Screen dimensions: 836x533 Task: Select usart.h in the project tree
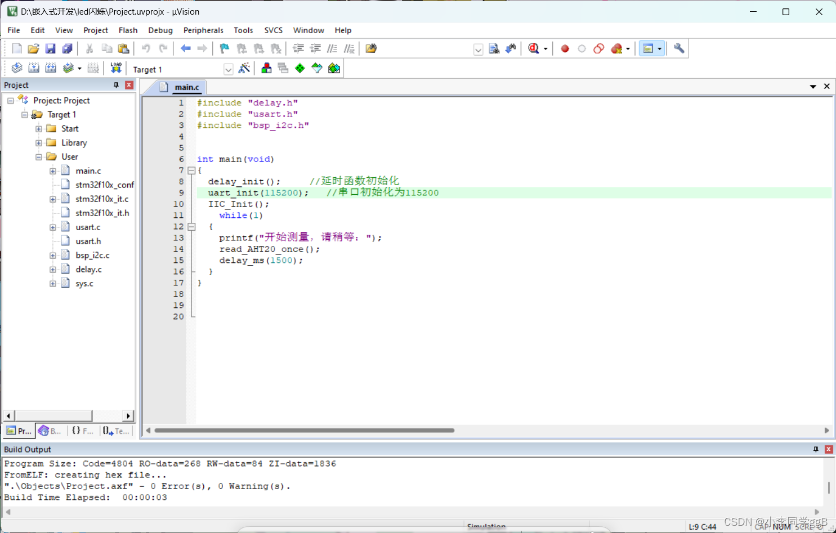click(x=88, y=241)
